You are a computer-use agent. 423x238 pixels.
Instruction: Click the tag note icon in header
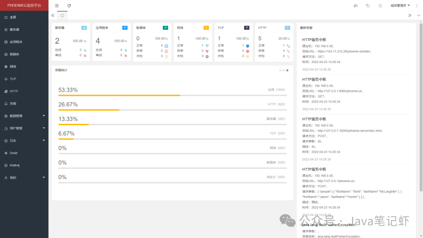[368, 5]
